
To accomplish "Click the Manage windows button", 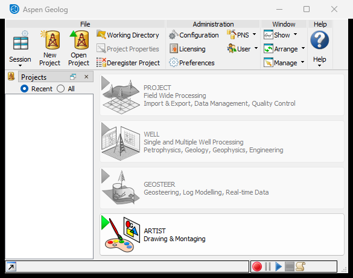I will point(280,62).
